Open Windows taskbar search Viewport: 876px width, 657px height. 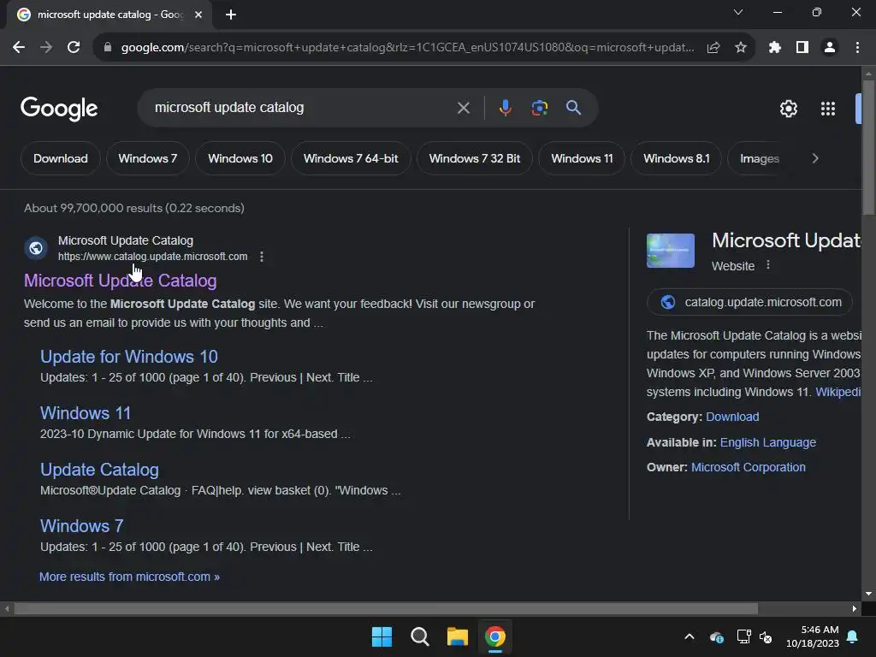click(x=419, y=636)
